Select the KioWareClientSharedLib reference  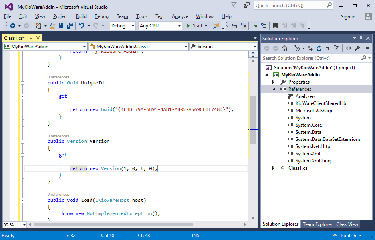click(x=320, y=103)
